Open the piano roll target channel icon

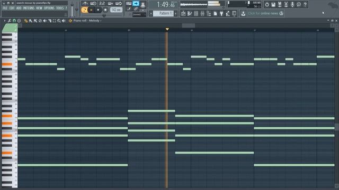70,21
